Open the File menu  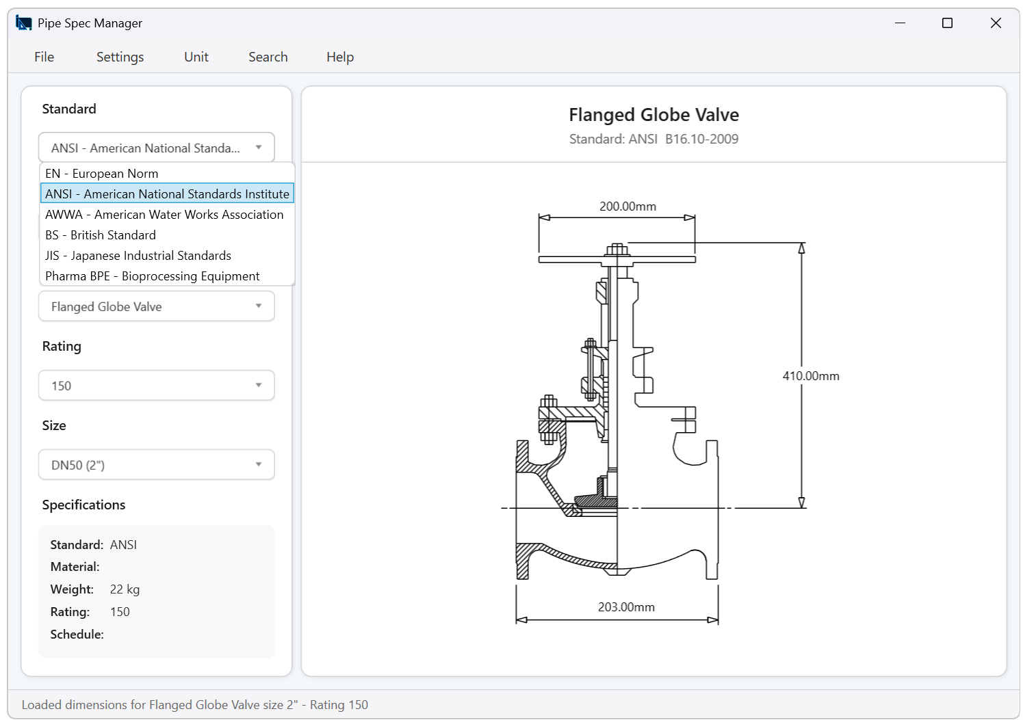point(44,57)
